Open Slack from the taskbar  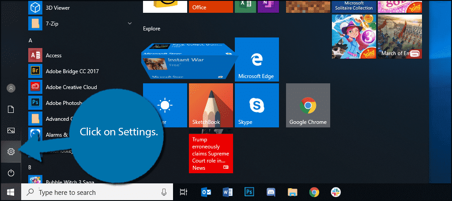click(336, 192)
